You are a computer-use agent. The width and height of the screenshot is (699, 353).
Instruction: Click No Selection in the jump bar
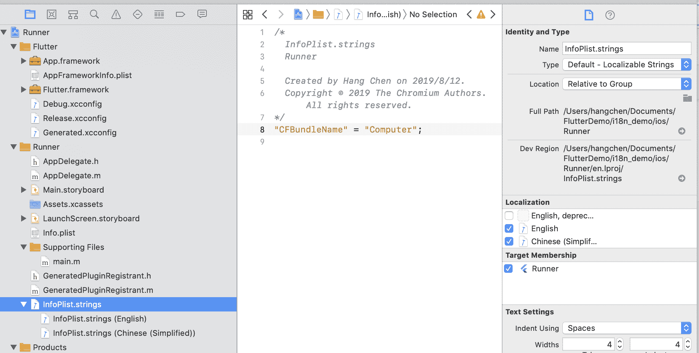[433, 14]
